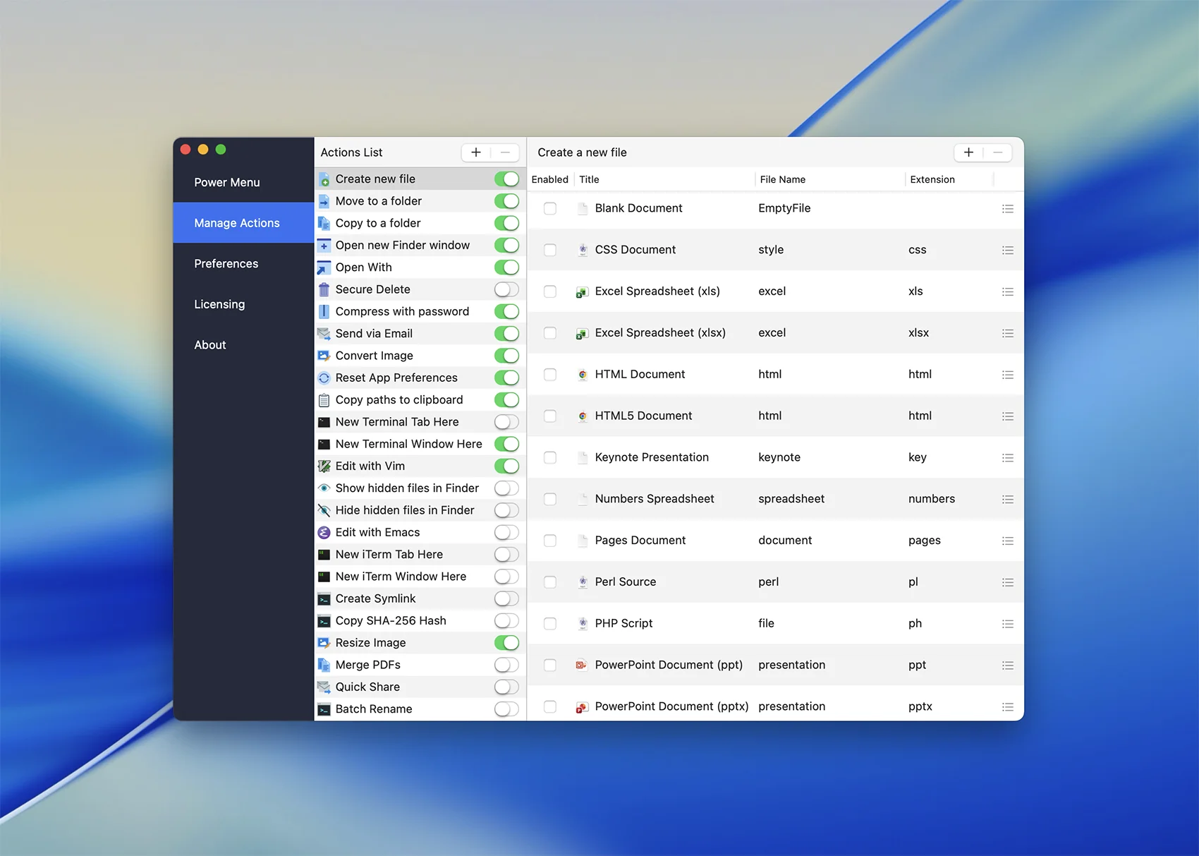Enable the New Terminal Tab Here toggle
Screen dimensions: 1199x856
(x=506, y=422)
